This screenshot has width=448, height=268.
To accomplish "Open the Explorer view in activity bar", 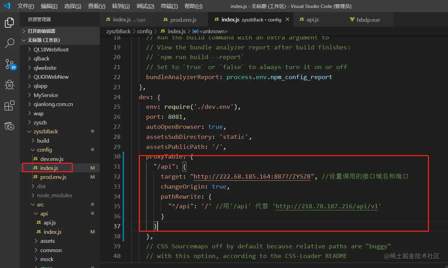I will (x=9, y=23).
